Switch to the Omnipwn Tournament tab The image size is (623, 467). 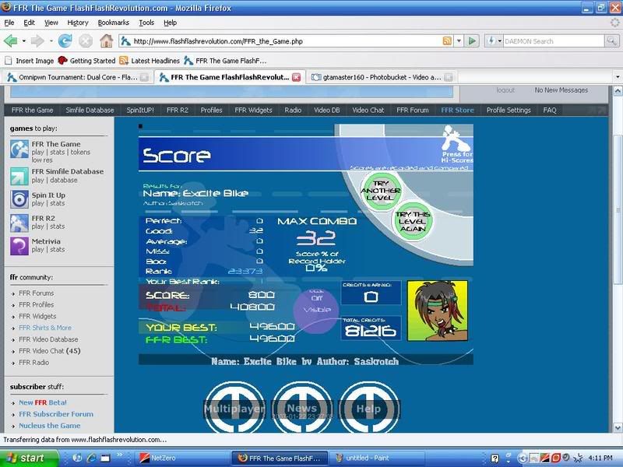(74, 77)
